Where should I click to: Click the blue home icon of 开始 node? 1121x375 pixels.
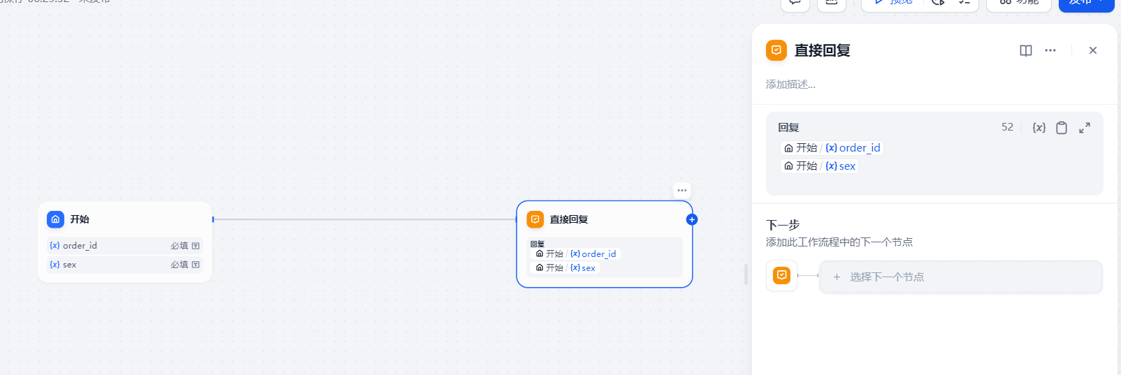tap(55, 219)
